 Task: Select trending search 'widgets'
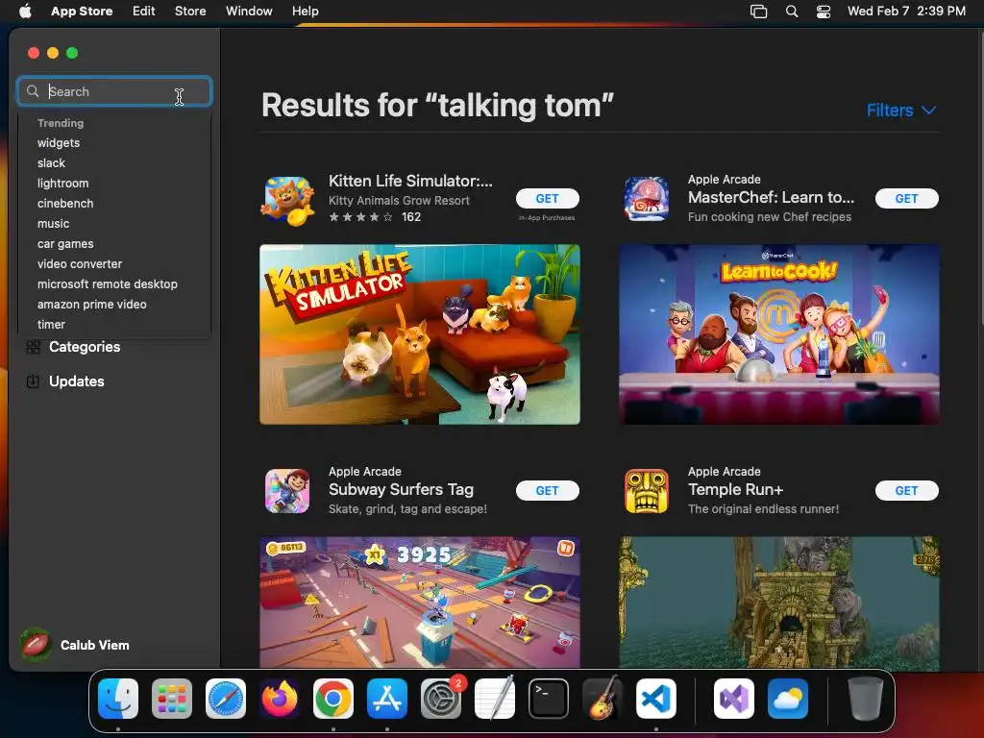[59, 143]
